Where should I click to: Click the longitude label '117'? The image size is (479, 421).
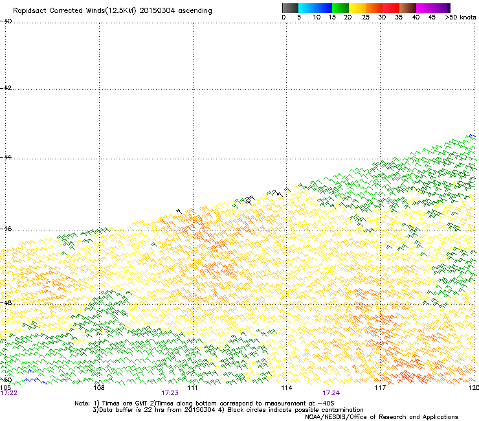[x=380, y=387]
